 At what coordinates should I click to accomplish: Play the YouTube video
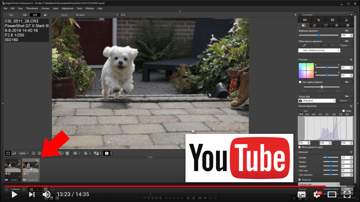(14, 194)
